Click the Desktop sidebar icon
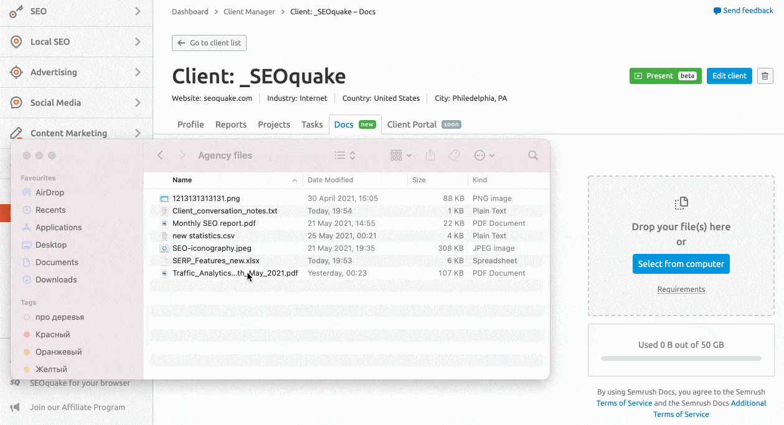This screenshot has height=425, width=784. [27, 245]
